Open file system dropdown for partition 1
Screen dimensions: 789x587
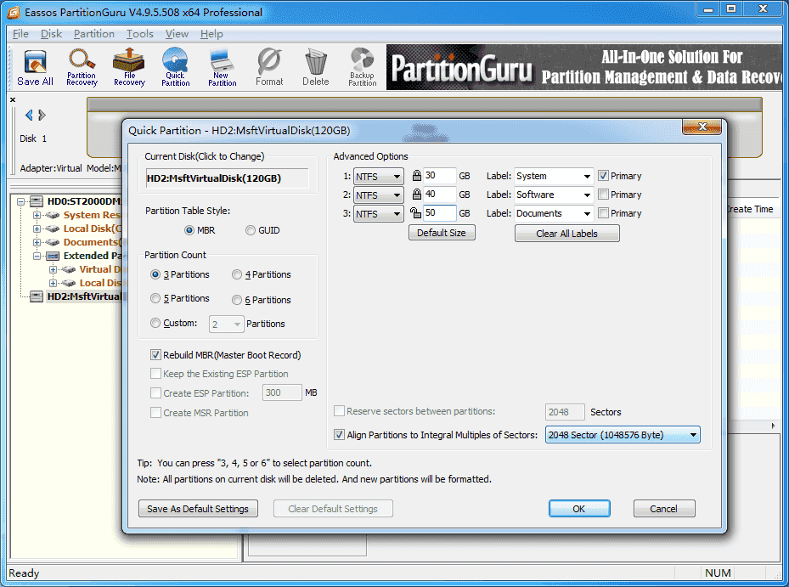379,177
